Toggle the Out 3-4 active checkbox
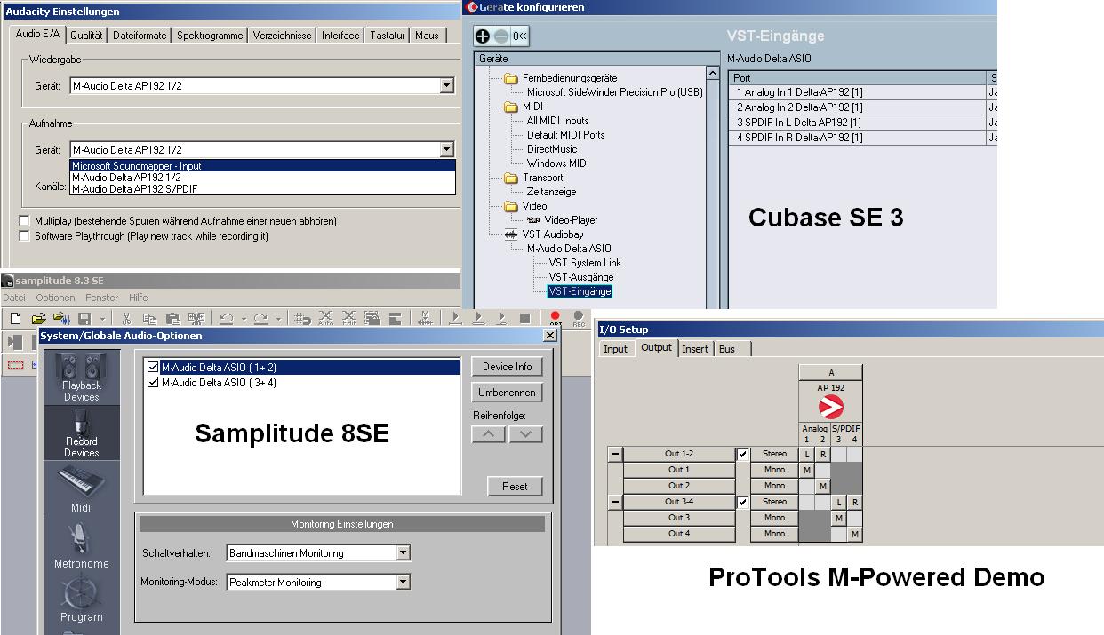 pyautogui.click(x=743, y=502)
